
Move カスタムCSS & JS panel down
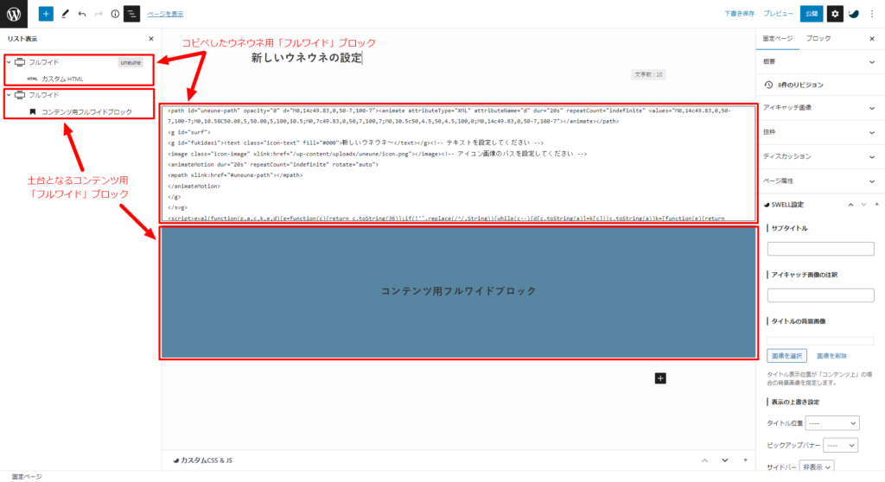725,460
